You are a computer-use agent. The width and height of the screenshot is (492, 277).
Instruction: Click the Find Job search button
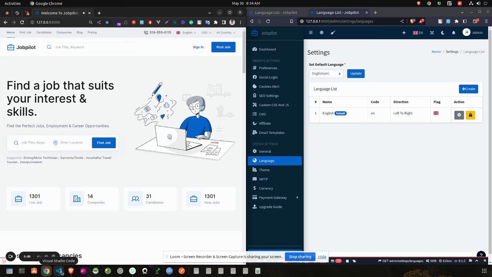104,143
